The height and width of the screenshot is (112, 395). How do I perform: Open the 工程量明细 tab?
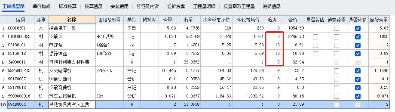pos(204,6)
